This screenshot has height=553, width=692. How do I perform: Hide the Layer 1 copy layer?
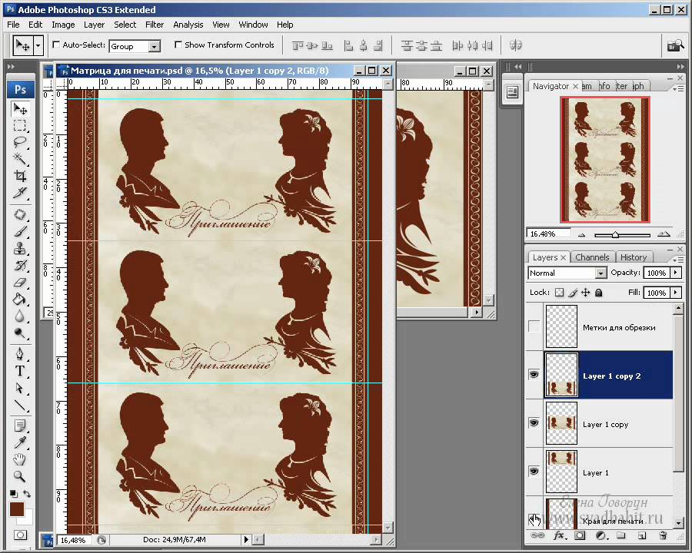pos(534,423)
